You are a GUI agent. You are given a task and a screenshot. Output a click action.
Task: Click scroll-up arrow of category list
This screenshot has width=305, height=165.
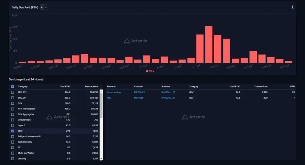click(x=101, y=91)
